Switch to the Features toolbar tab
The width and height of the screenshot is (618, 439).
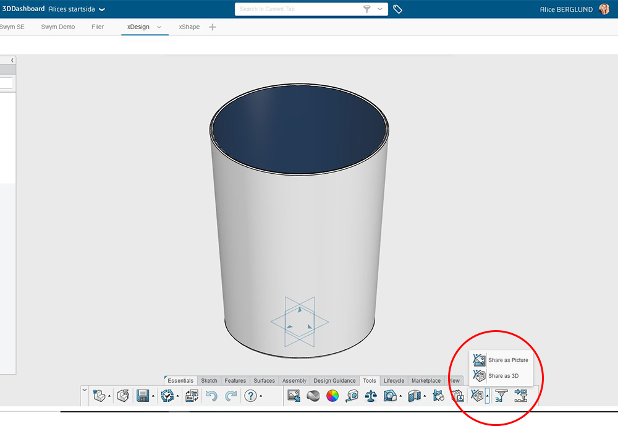pyautogui.click(x=235, y=381)
